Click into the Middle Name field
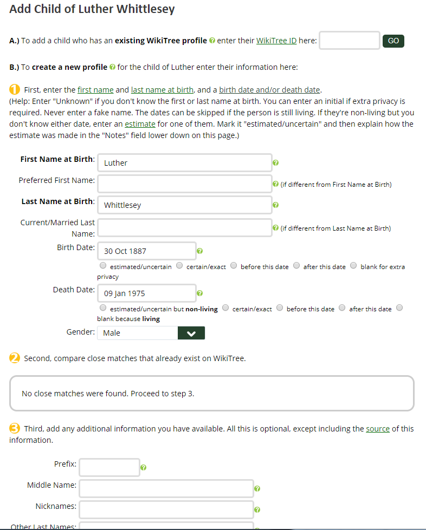 tap(166, 489)
